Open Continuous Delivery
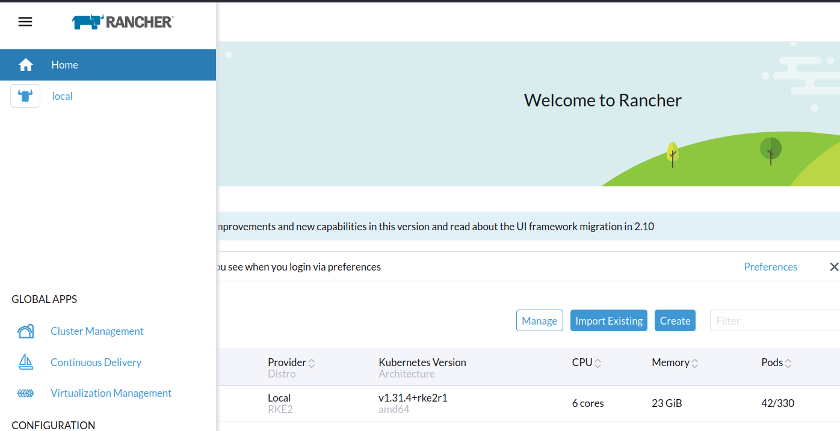This screenshot has width=840, height=431. [x=96, y=362]
